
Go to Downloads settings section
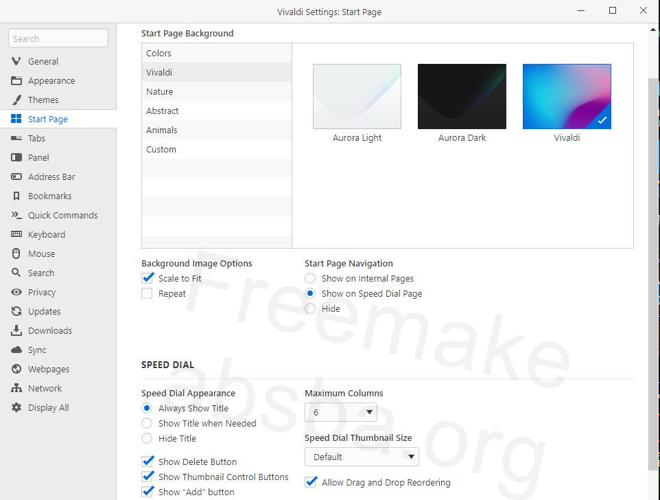(x=58, y=330)
